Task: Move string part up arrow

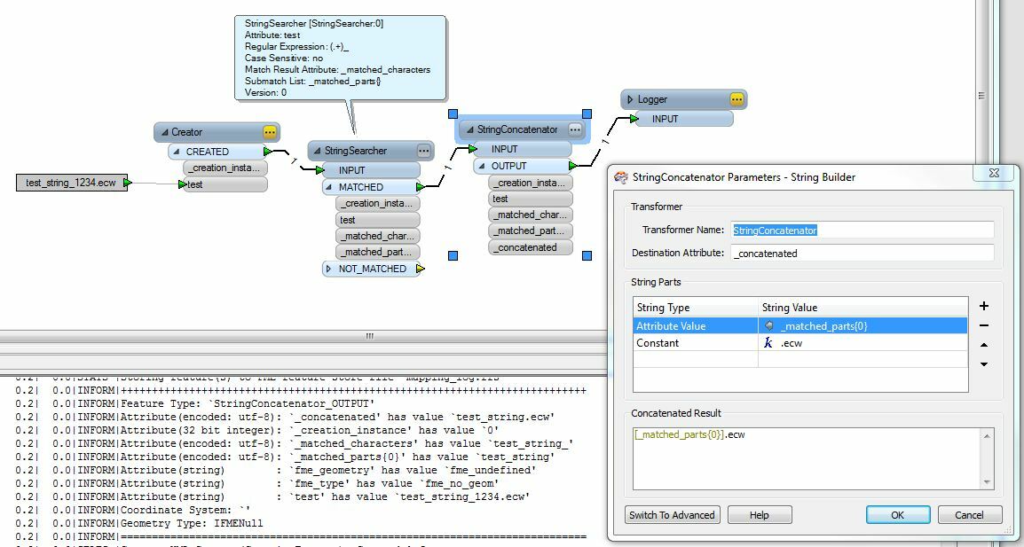Action: pyautogui.click(x=984, y=345)
